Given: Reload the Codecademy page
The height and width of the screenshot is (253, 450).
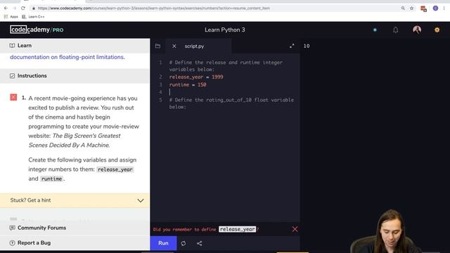Looking at the screenshot, I should point(23,8).
